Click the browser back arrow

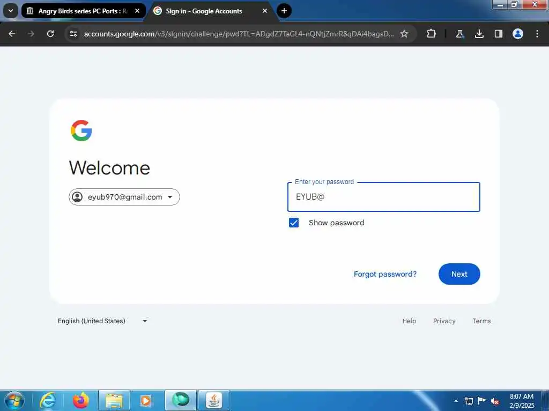12,34
